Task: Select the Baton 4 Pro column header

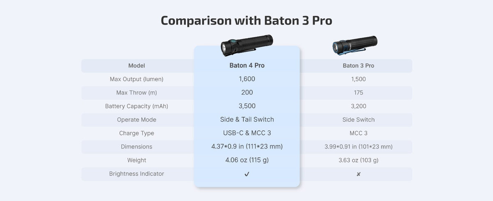Action: 247,65
